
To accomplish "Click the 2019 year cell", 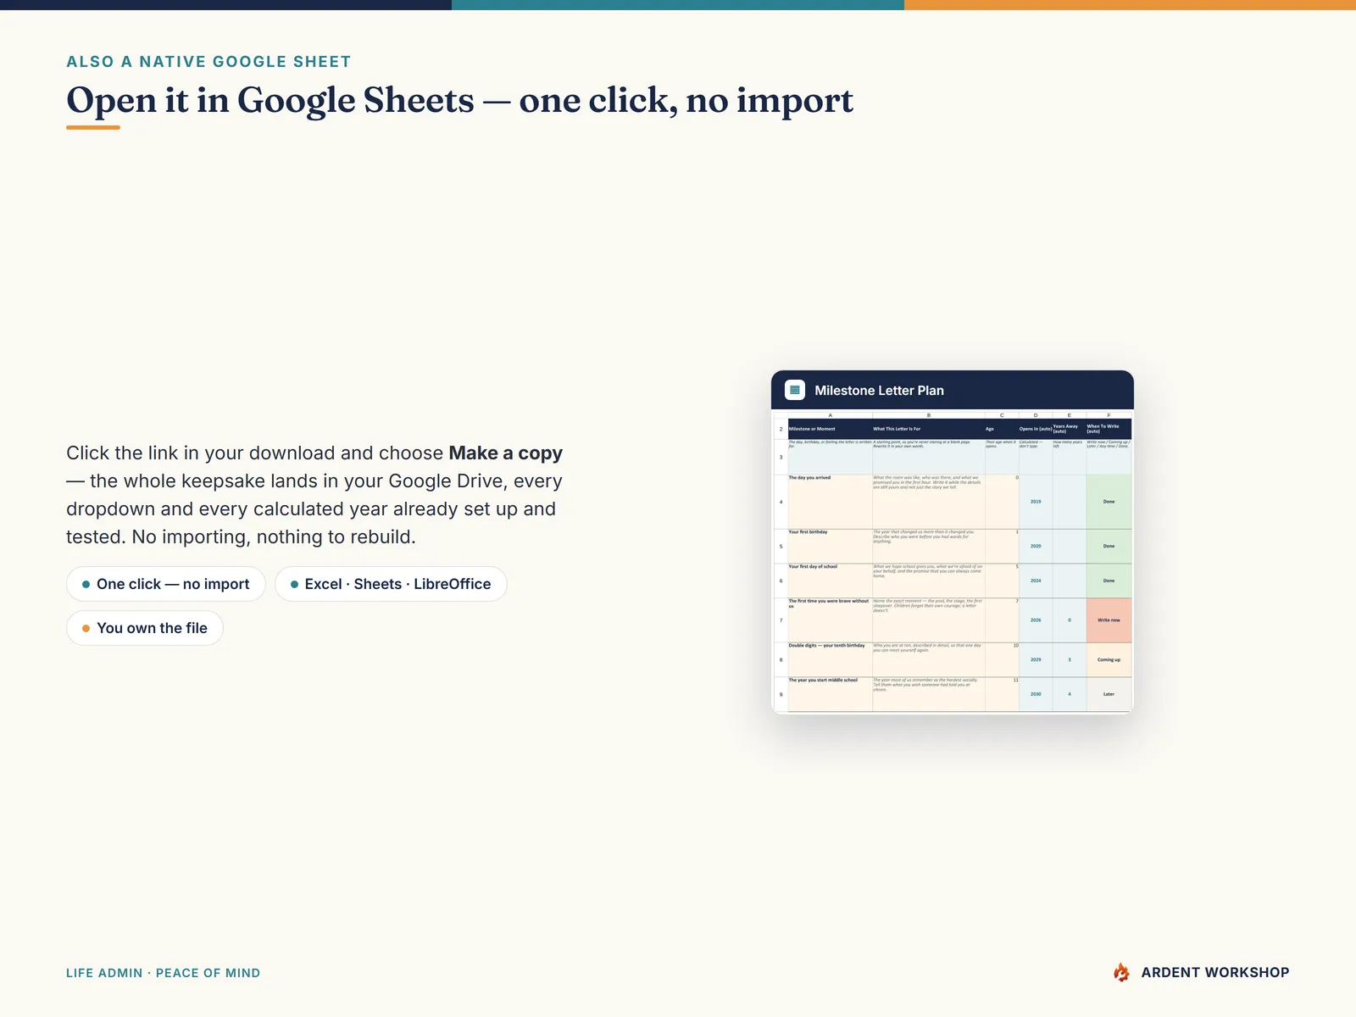I will click(x=1036, y=502).
